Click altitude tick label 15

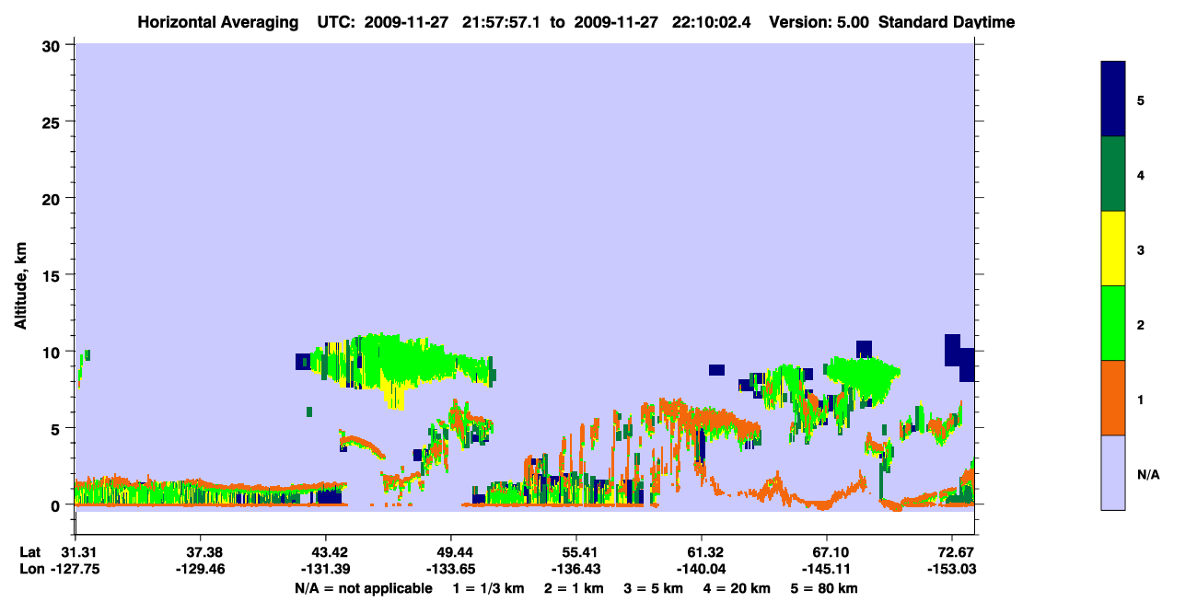click(x=53, y=275)
